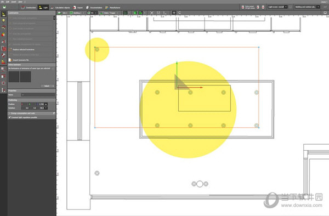Click the zoom-to-fit target icon
This screenshot has width=329, height=216.
[152, 13]
